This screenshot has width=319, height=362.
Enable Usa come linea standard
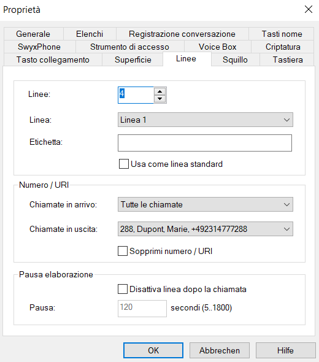pyautogui.click(x=124, y=164)
